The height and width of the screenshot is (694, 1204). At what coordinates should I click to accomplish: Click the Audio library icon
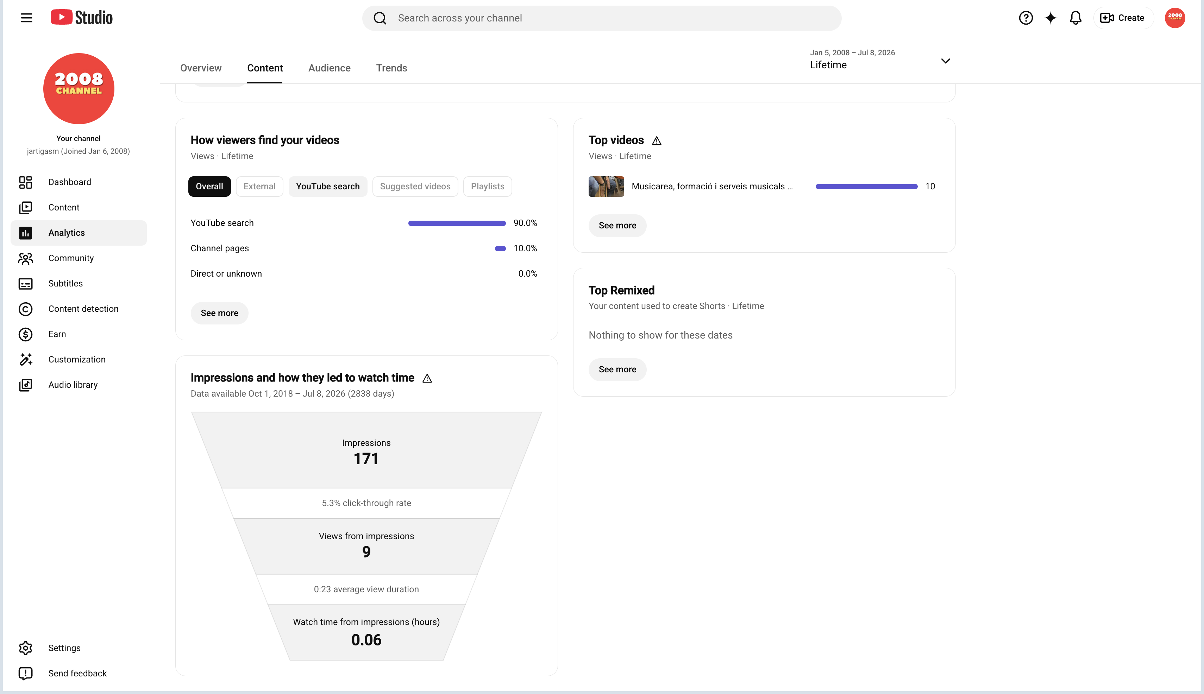25,385
